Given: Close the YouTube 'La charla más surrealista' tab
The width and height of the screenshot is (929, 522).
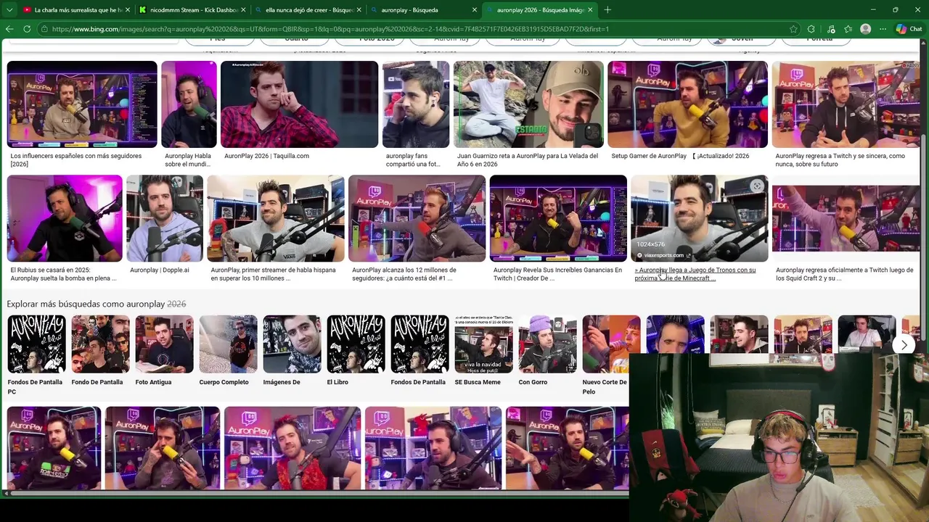Looking at the screenshot, I should point(128,10).
